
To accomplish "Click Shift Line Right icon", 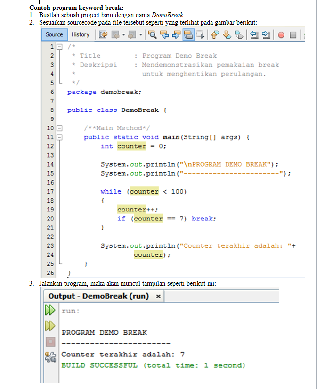I will pyautogui.click(x=266, y=35).
